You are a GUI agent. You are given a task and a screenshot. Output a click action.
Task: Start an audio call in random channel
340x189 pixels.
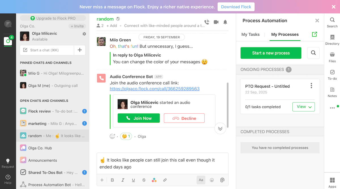(x=207, y=22)
